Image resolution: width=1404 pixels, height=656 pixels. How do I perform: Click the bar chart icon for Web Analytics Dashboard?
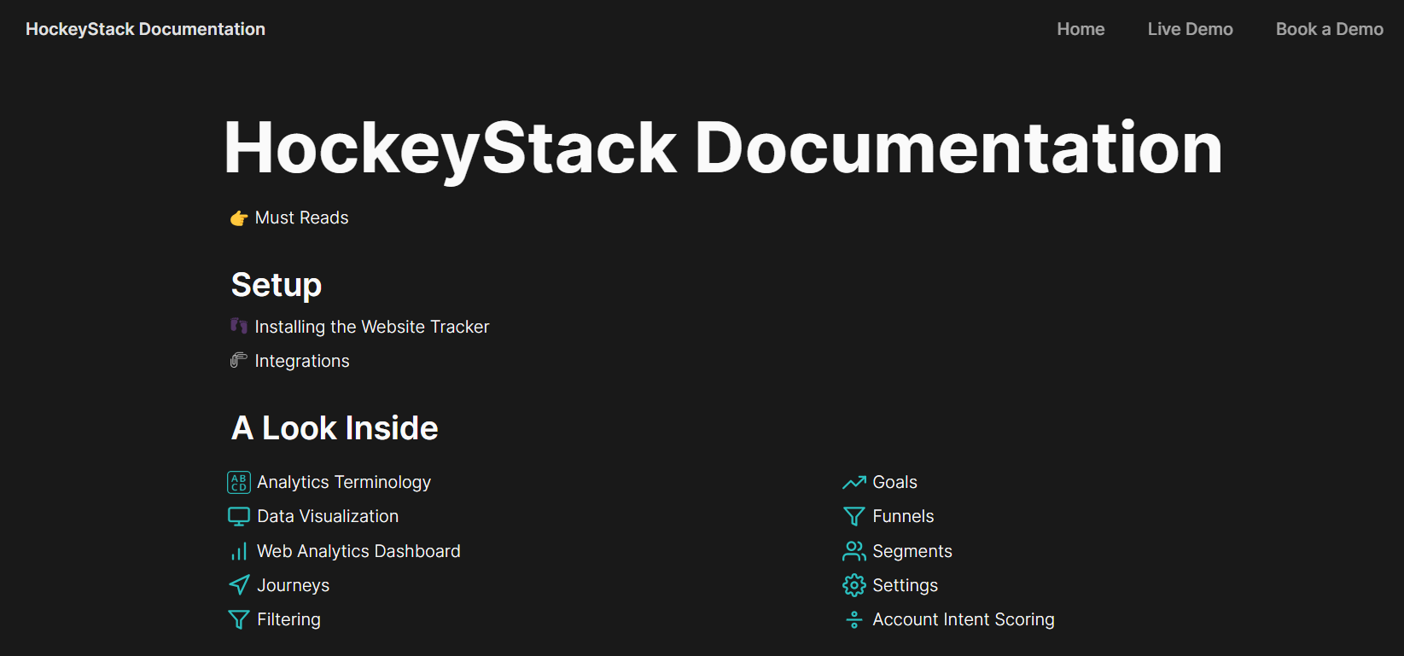pos(239,552)
